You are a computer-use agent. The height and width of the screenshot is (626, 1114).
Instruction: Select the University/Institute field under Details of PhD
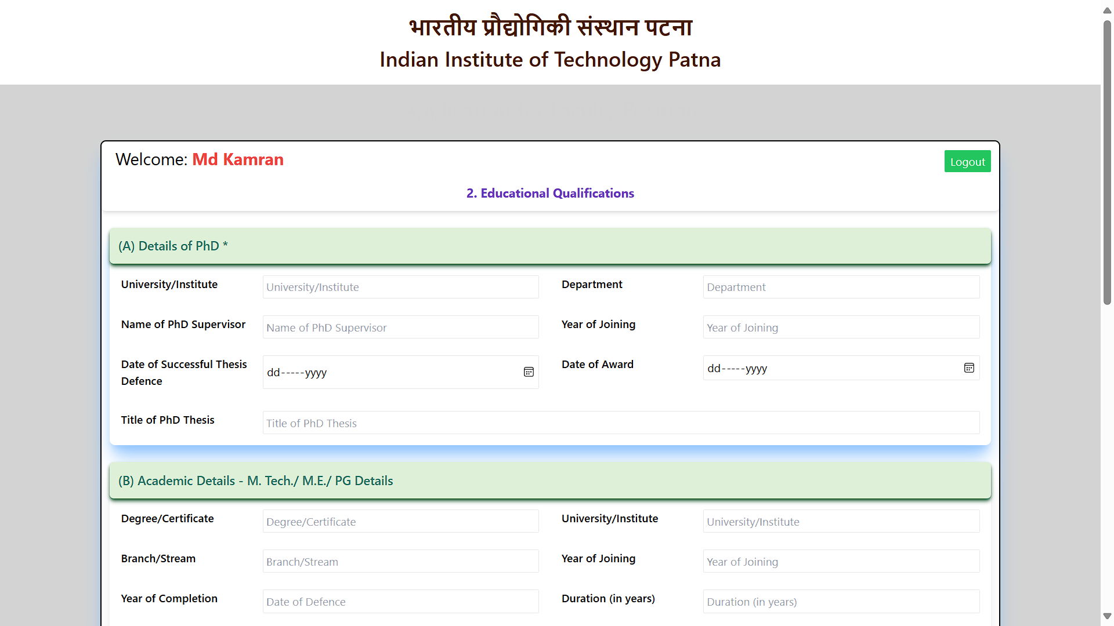pos(400,286)
